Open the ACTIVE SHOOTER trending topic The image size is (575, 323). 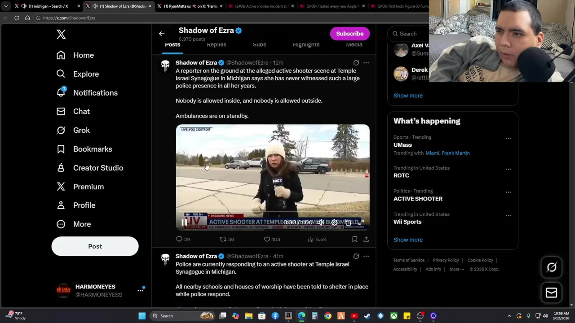[418, 199]
